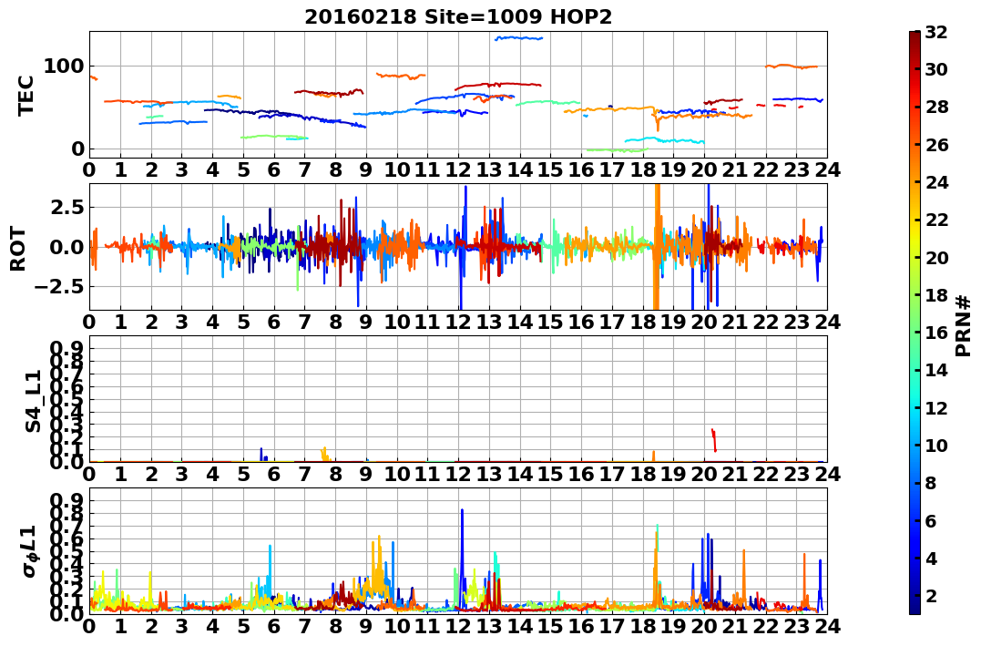Click the dark blue bottom of the PRN colorbar

click(x=915, y=607)
